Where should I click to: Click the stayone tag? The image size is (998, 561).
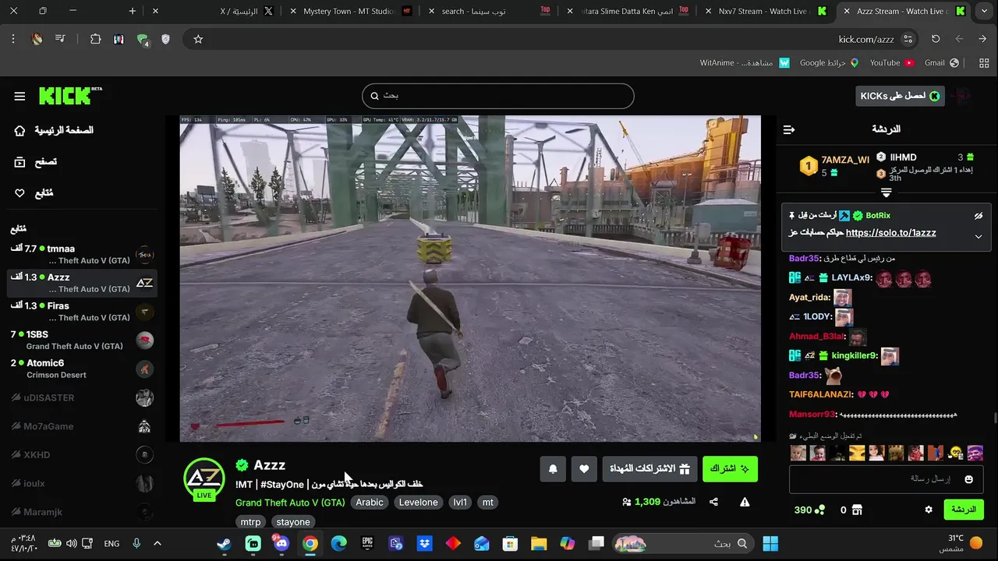click(293, 522)
